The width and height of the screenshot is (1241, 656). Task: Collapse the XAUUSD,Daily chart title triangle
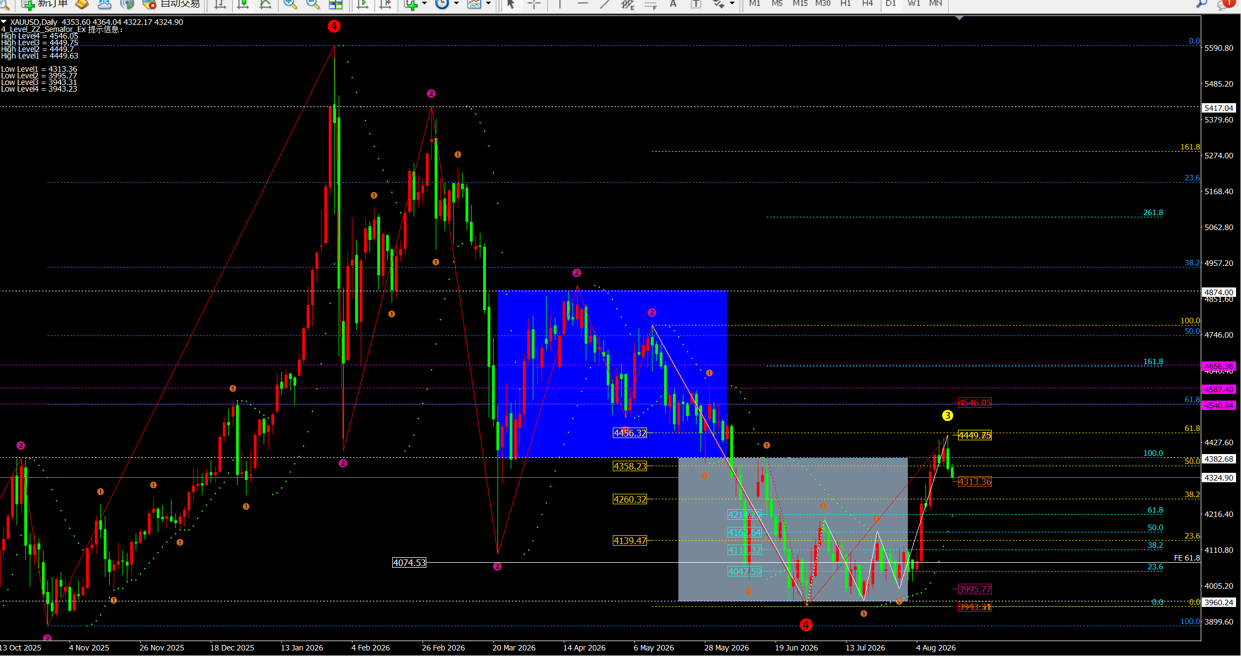(x=4, y=22)
